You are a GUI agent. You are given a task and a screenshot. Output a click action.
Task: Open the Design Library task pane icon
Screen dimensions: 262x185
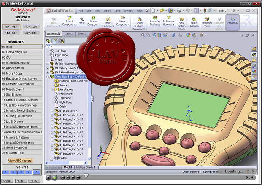(x=254, y=54)
